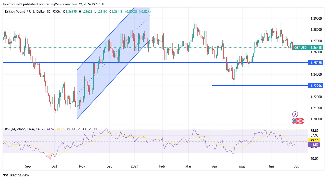Image resolution: width=327 pixels, height=180 pixels.
Task: Click the close value C1.26418
Action: pos(116,12)
